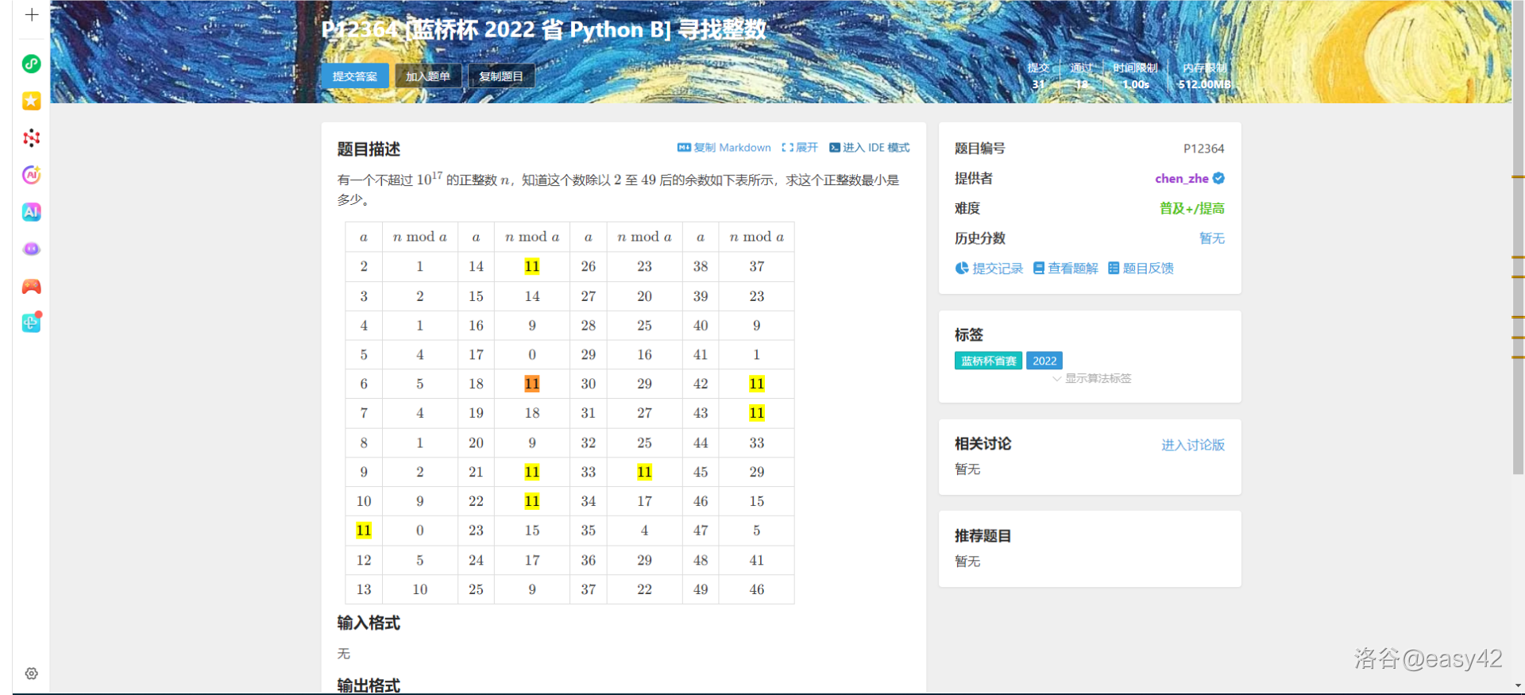Image resolution: width=1525 pixels, height=695 pixels.
Task: Click difficulty 普及+/提高
Action: 1191,208
